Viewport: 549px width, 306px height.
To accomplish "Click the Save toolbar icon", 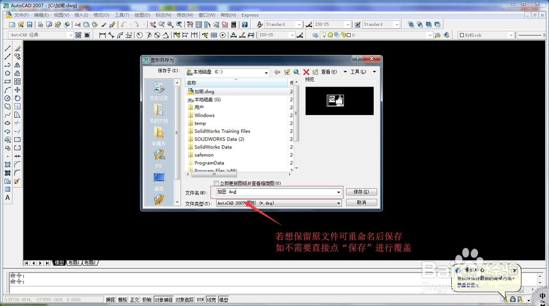I will point(30,25).
